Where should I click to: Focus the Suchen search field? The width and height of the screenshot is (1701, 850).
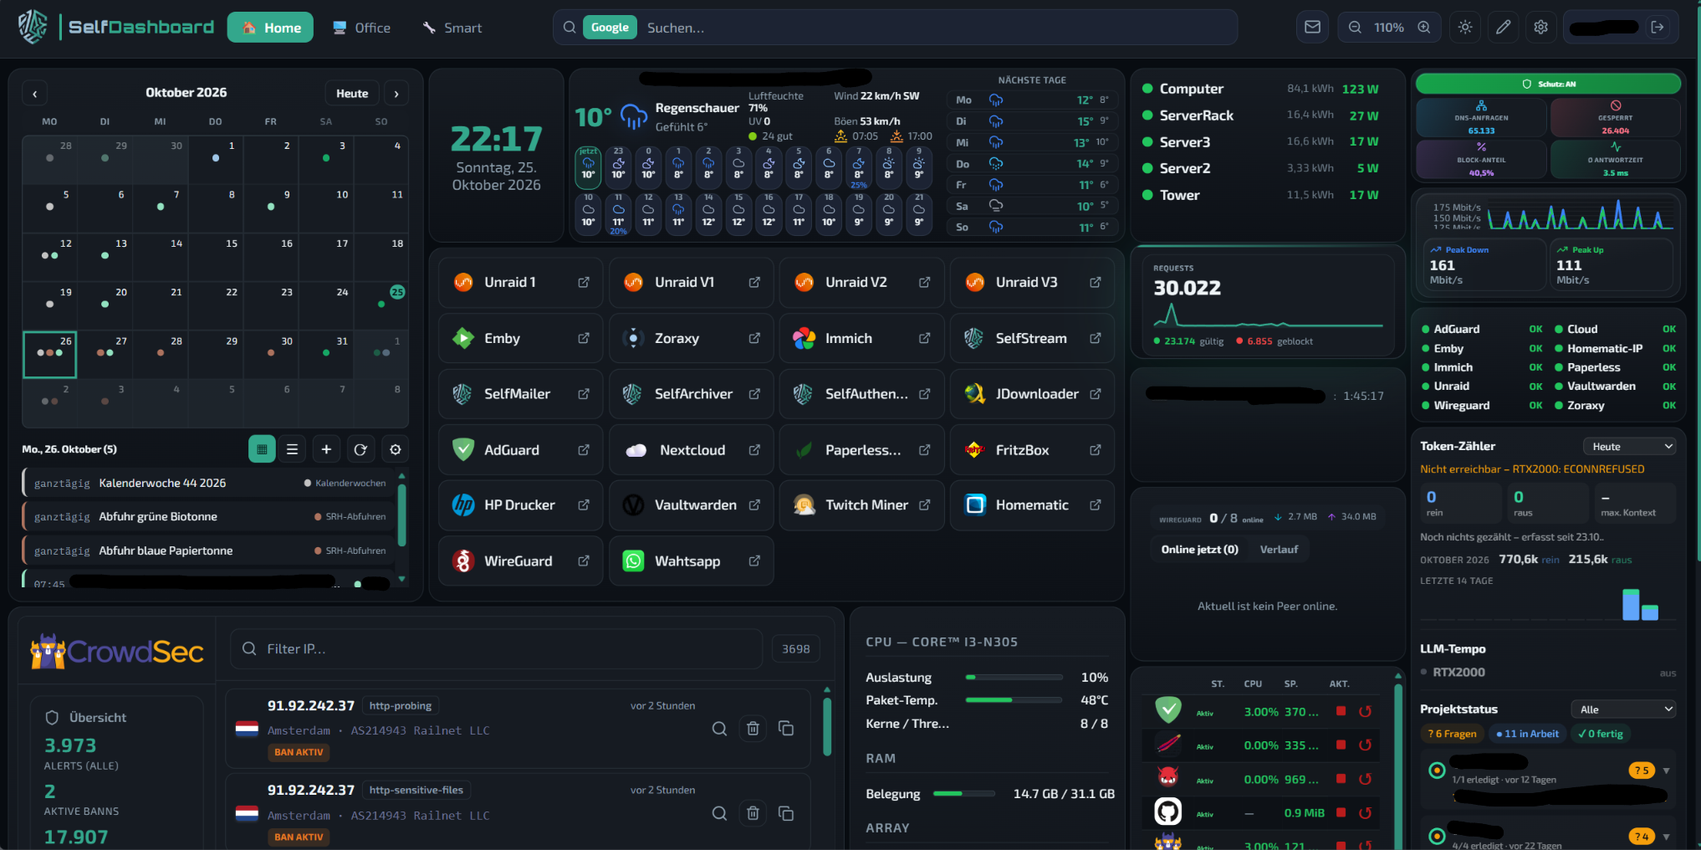coord(937,28)
